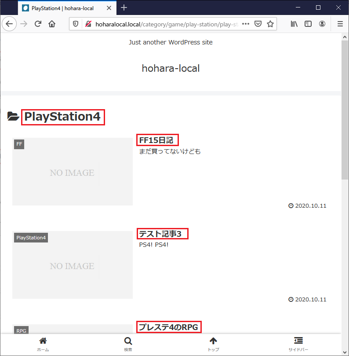Open page actions three-dot menu
The width and height of the screenshot is (349, 356).
pos(246,24)
